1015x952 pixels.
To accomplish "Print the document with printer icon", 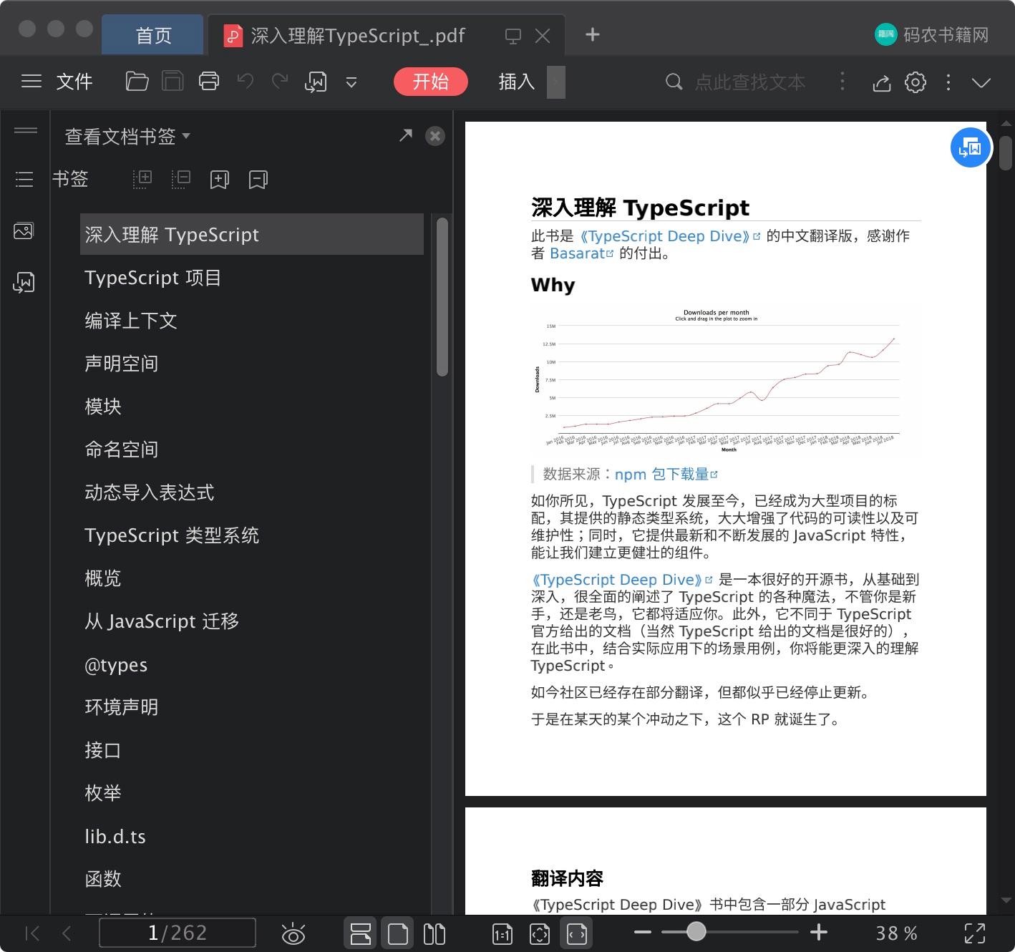I will pyautogui.click(x=209, y=82).
